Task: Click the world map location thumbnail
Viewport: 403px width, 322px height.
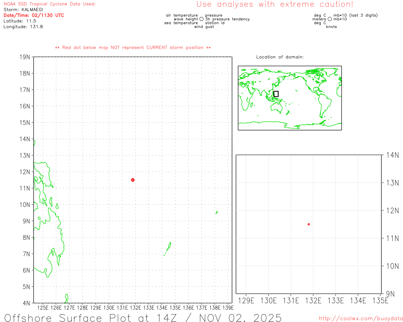Action: click(x=290, y=98)
